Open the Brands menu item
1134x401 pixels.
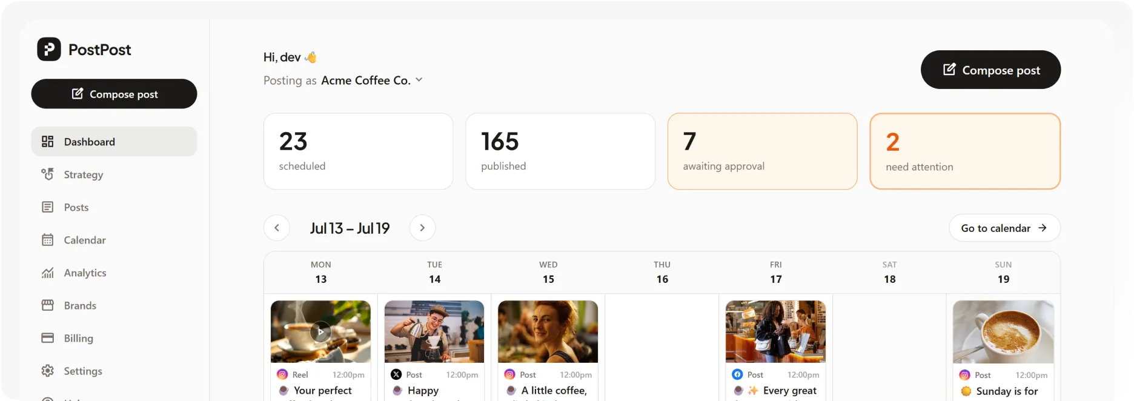click(x=114, y=305)
